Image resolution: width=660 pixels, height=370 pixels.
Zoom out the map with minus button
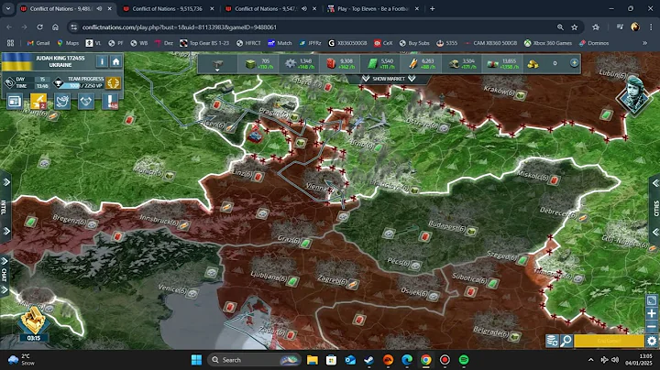(652, 326)
